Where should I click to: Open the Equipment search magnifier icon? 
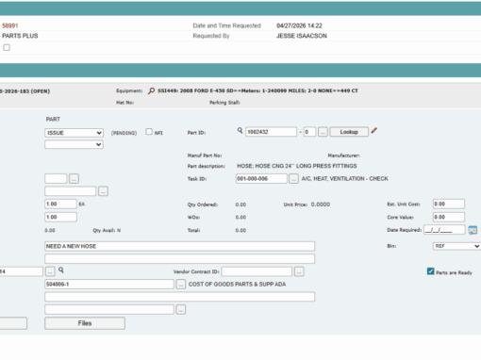pos(152,91)
